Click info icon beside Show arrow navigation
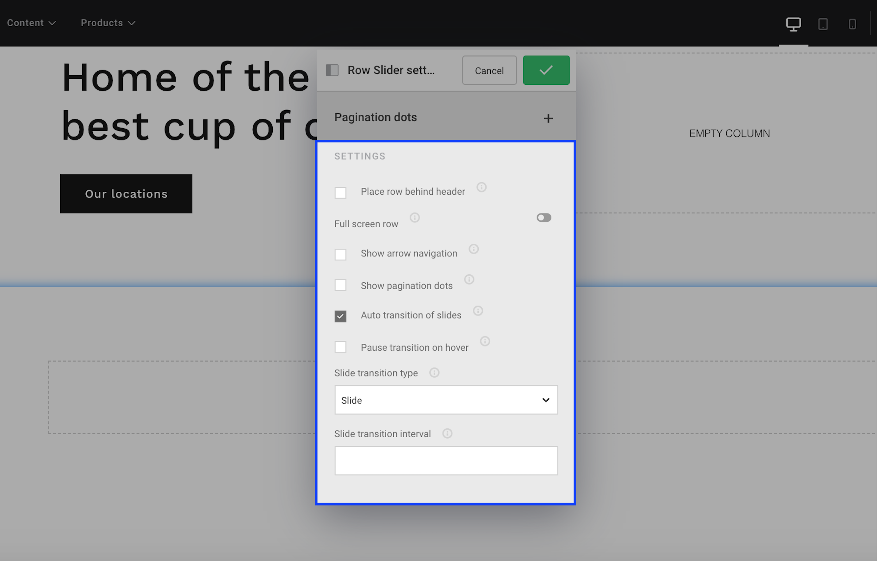Screen dimensions: 877x561 pos(473,249)
